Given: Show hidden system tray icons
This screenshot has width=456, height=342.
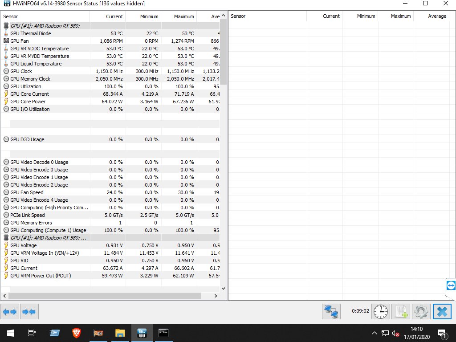Looking at the screenshot, I should (x=374, y=333).
